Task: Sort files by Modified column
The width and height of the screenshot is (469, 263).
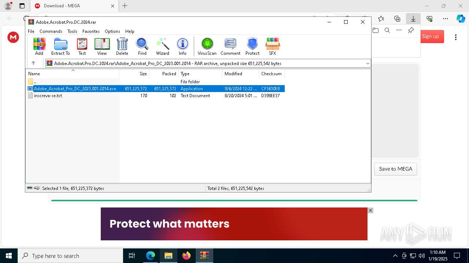Action: [240, 74]
